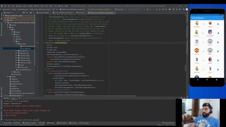
Task: Toggle bell for Real Madrid vs Juventus
Action: (x=218, y=69)
